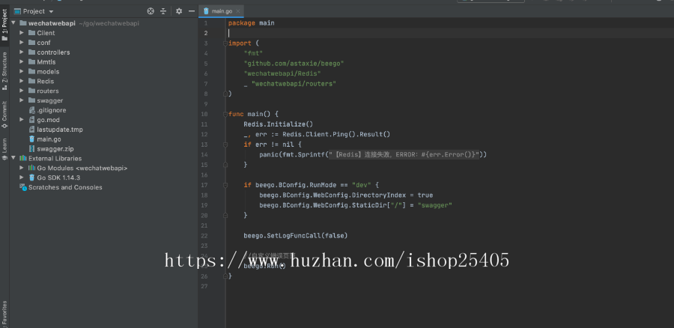This screenshot has height=328, width=674.
Task: Select wechatwebapi project root label
Action: pos(52,23)
